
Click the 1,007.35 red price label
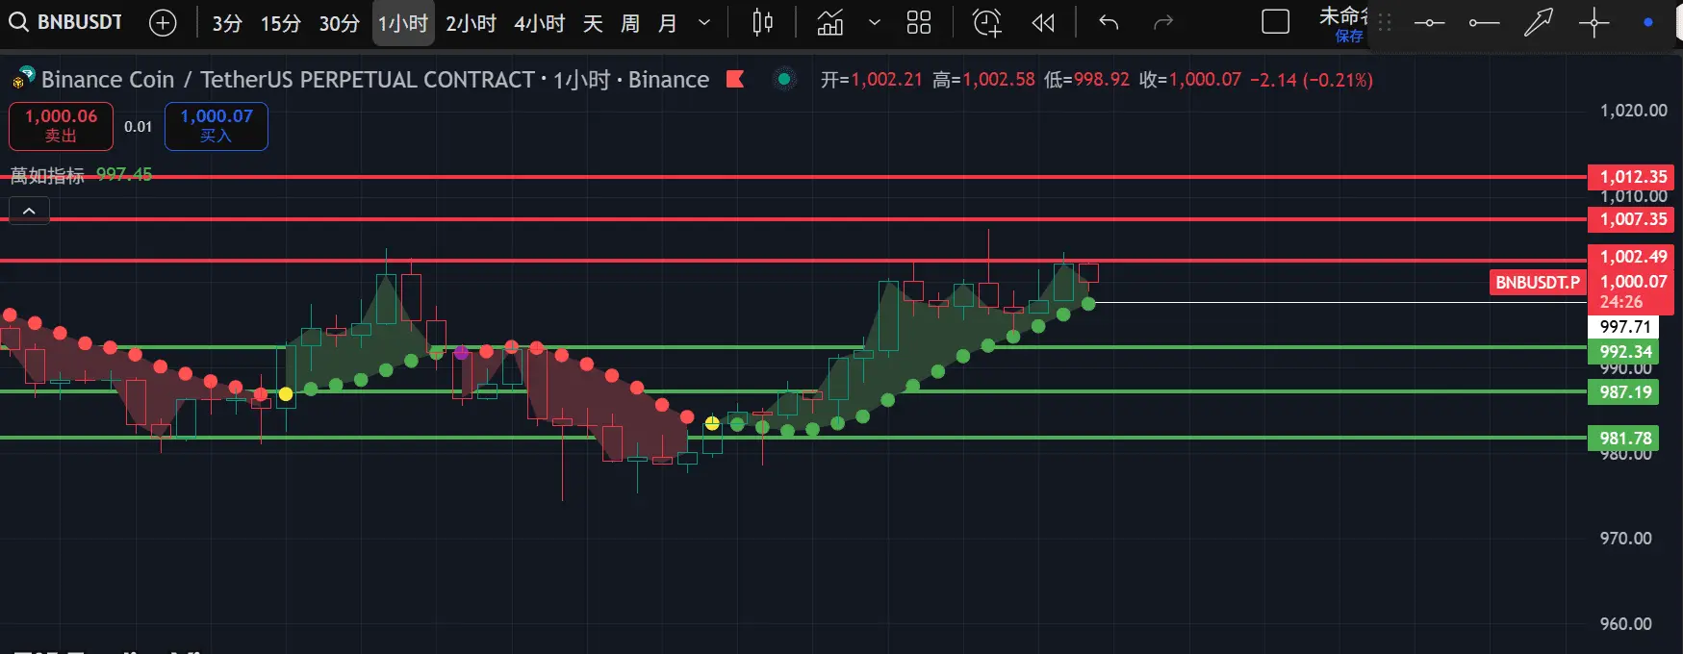(x=1632, y=219)
